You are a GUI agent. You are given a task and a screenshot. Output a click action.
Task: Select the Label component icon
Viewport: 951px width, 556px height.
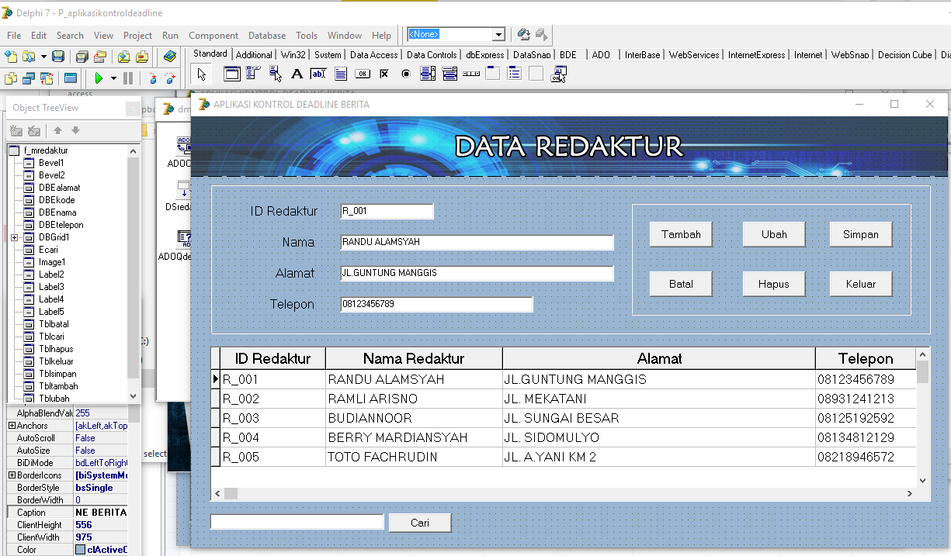(x=297, y=74)
